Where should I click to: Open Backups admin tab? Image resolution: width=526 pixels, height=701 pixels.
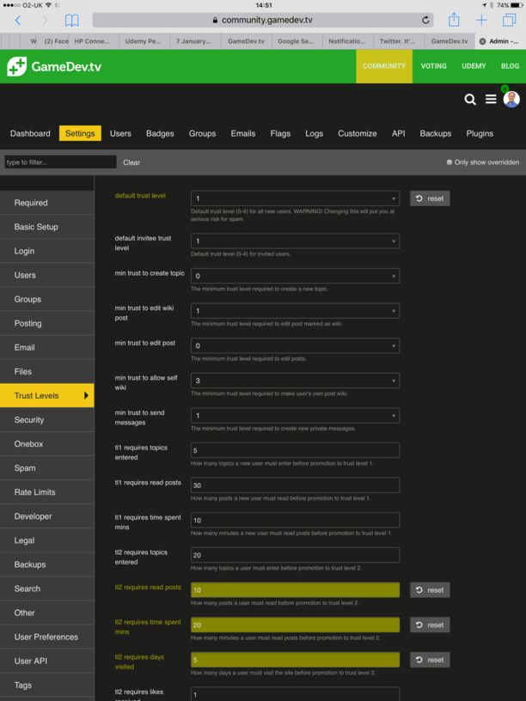435,133
